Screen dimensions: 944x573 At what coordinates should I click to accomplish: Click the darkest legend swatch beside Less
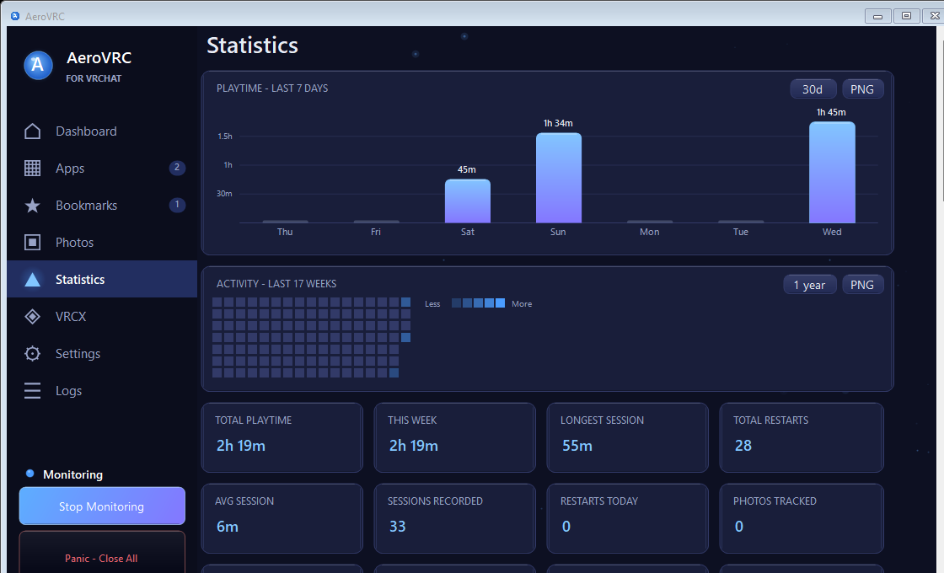[x=456, y=303]
